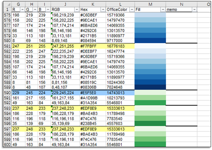
Task: Click row 1 header number
Action: [7, 10]
